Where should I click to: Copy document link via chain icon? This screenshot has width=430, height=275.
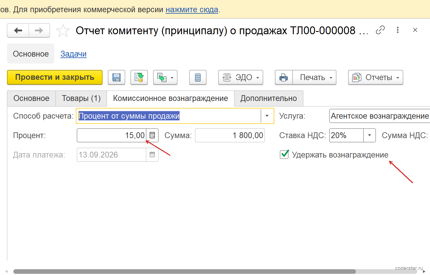pyautogui.click(x=380, y=30)
